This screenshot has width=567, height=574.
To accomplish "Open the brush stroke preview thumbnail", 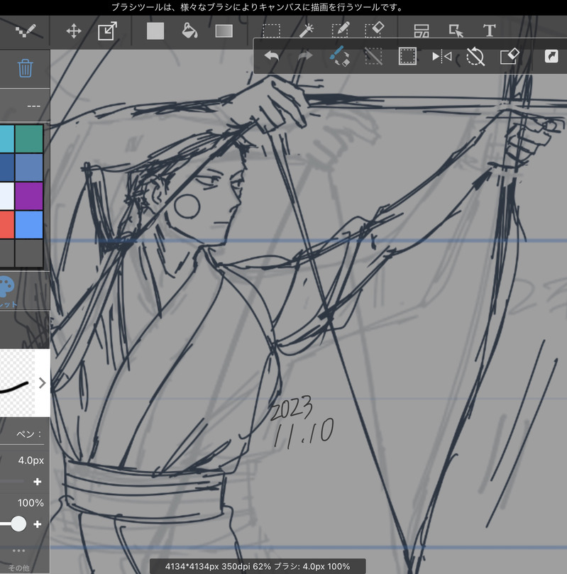I will (17, 383).
